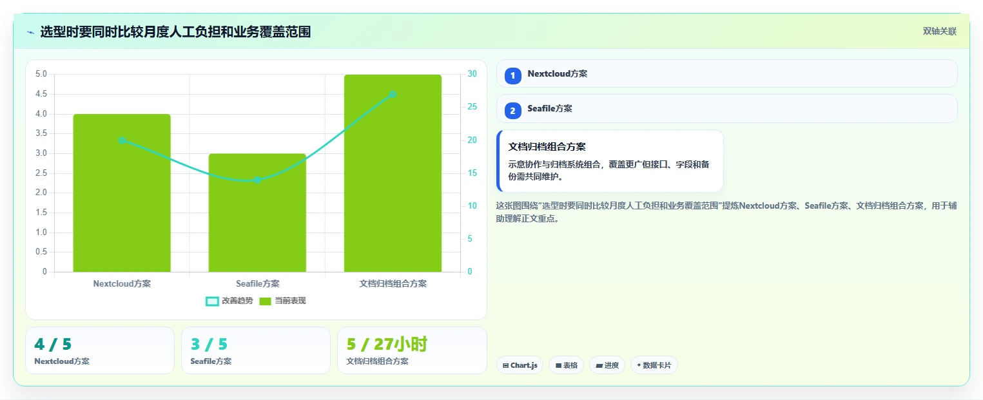The width and height of the screenshot is (983, 400).
Task: Toggle the 改善趋势 legend series
Action: (x=229, y=301)
